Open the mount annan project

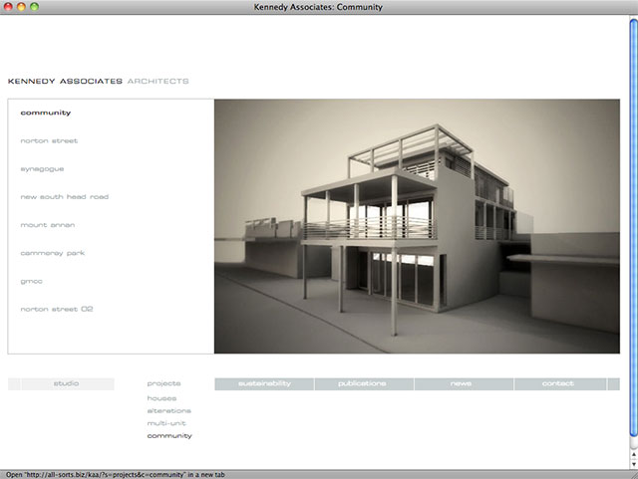(48, 225)
